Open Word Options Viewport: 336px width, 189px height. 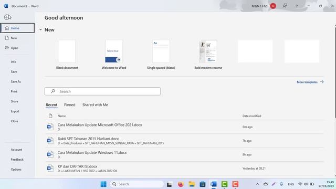[x=16, y=169]
